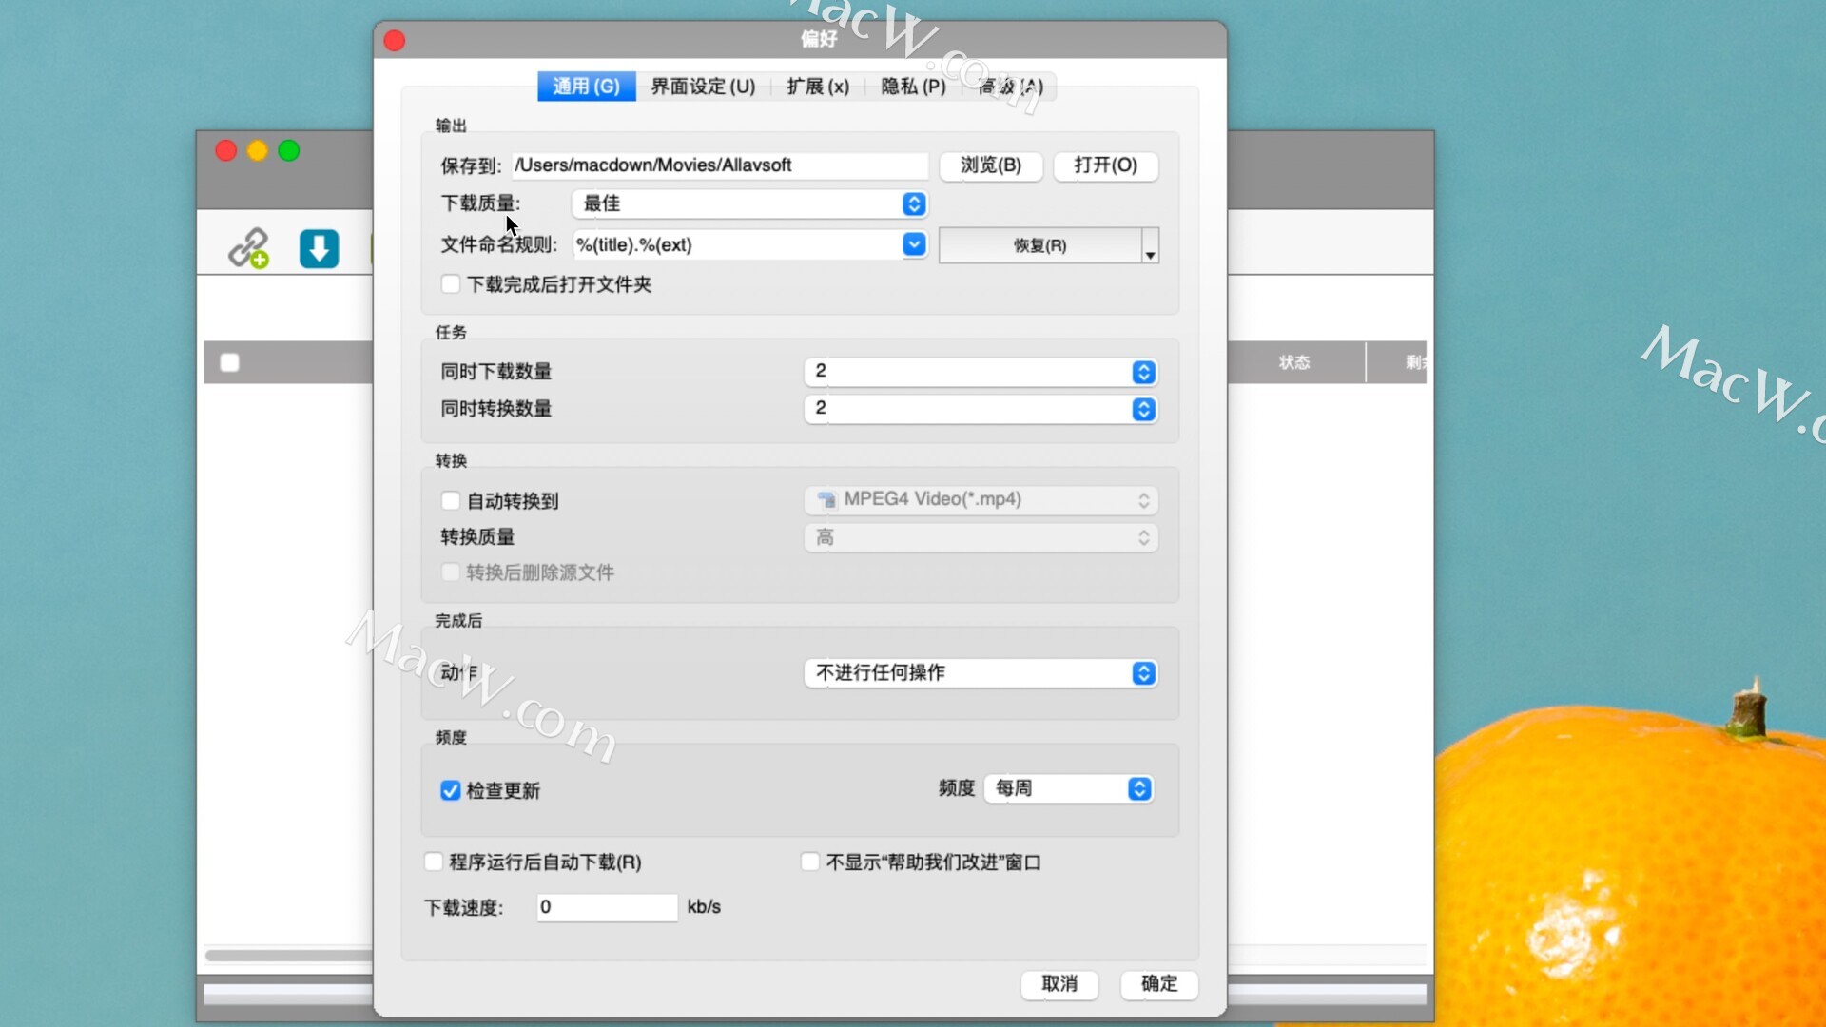This screenshot has height=1027, width=1826.
Task: Open the 动作 dropdown showing 不进行任何操作
Action: pos(981,673)
